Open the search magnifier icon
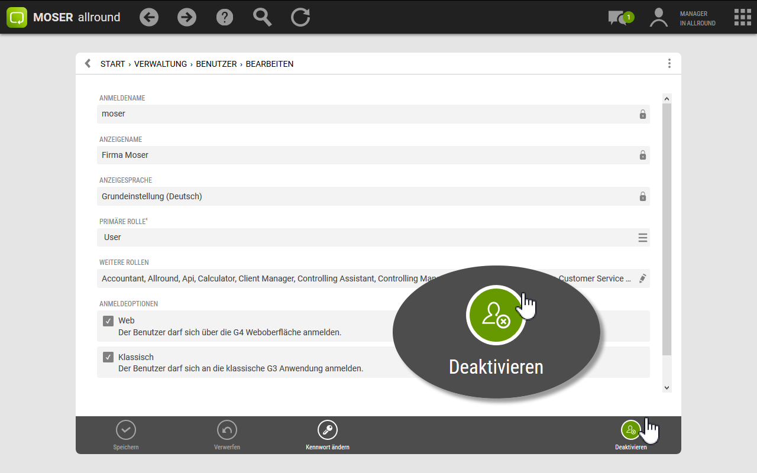 click(x=262, y=17)
